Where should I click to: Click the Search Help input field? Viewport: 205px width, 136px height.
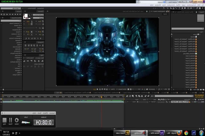(x=11, y=8)
